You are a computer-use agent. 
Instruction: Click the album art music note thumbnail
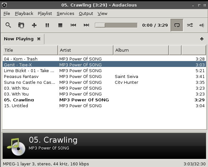pyautogui.click(x=16, y=147)
